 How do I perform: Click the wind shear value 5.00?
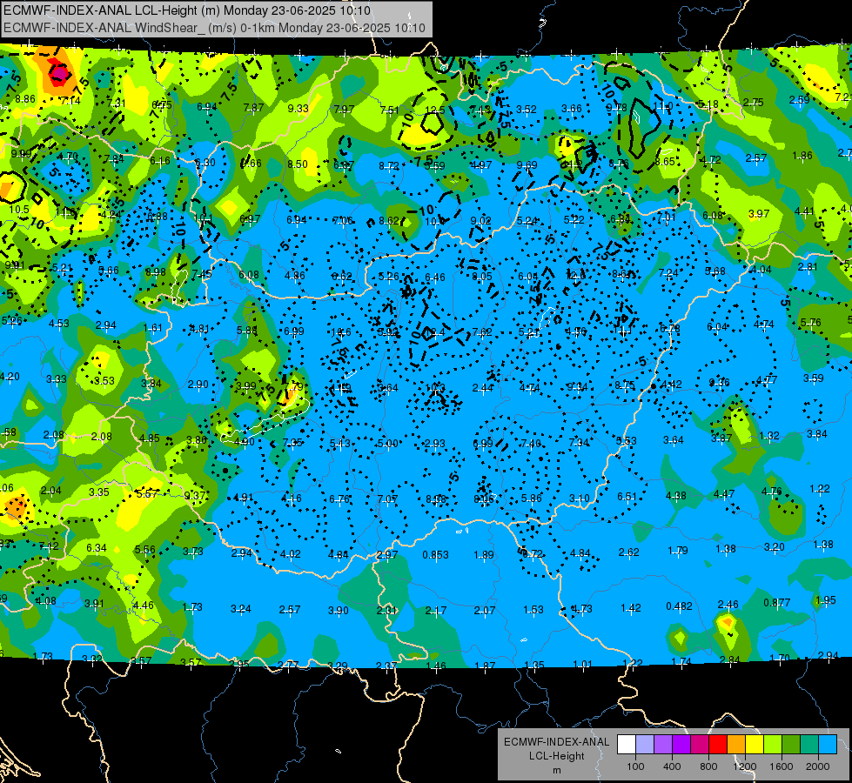tap(387, 444)
